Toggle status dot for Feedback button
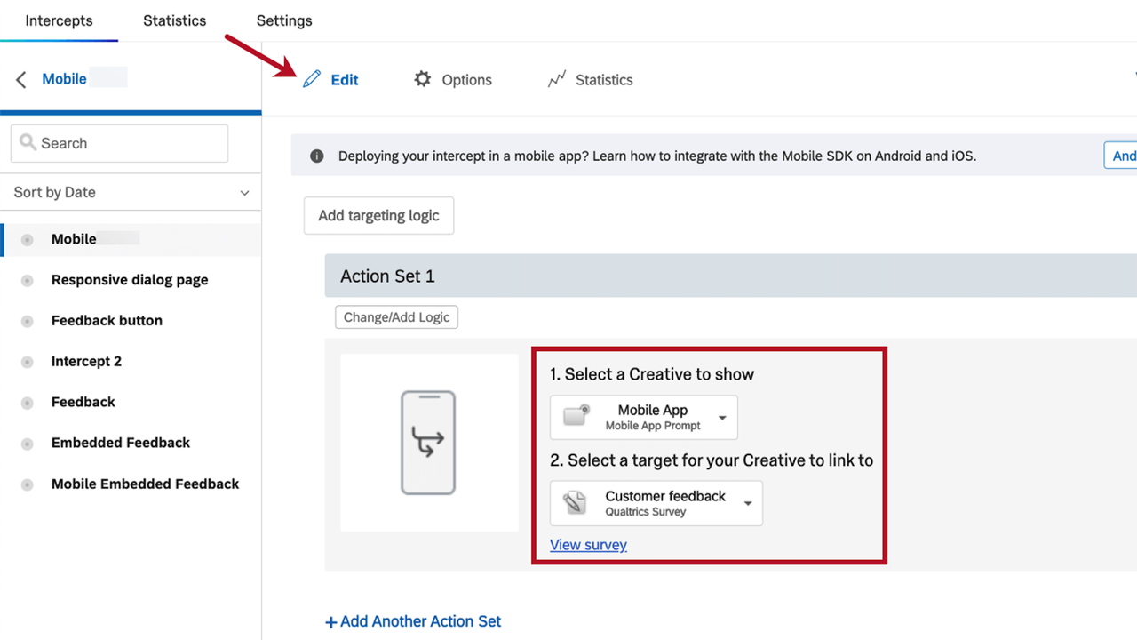The height and width of the screenshot is (640, 1137). [28, 321]
